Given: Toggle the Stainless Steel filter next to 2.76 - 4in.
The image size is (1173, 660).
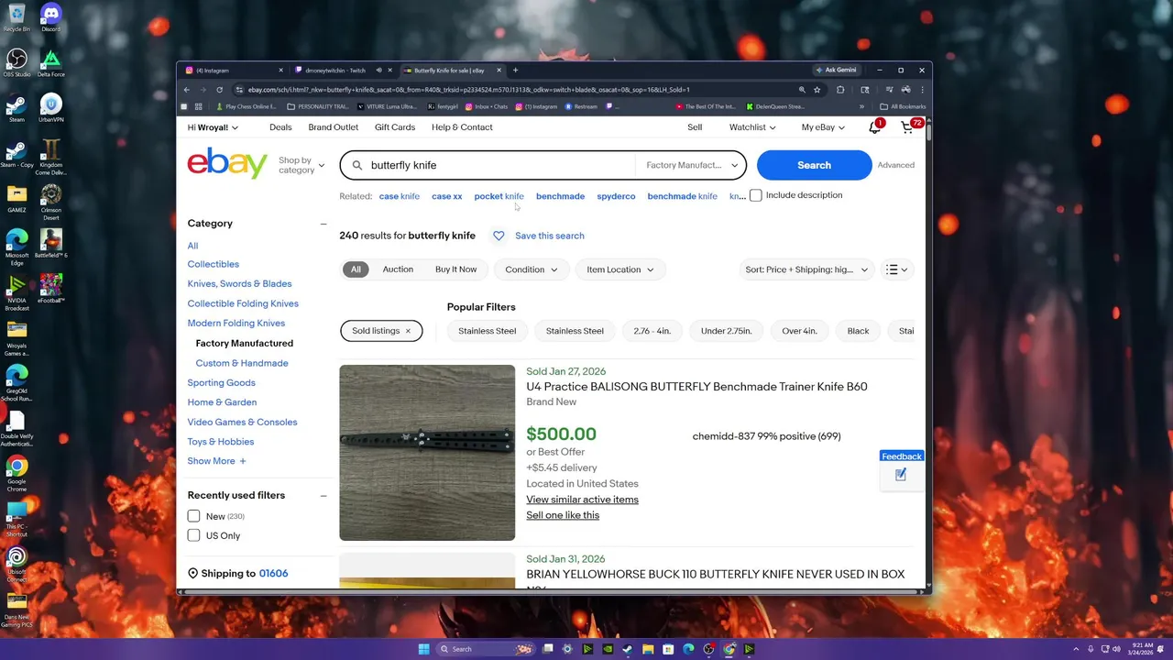Looking at the screenshot, I should click(575, 331).
